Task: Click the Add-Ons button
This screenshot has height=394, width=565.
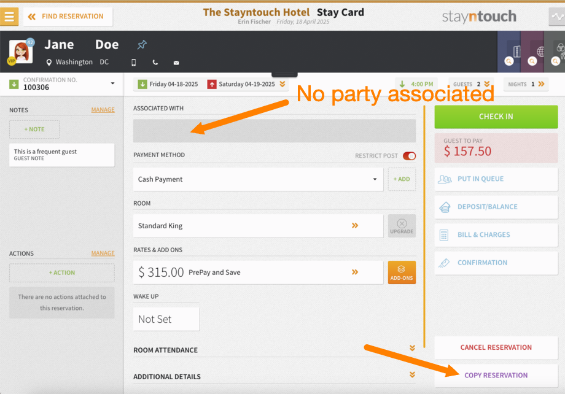Action: coord(402,272)
